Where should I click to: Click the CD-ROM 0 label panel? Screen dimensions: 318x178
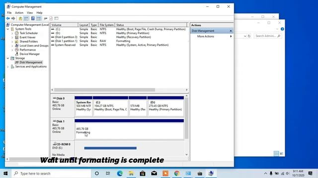point(62,149)
